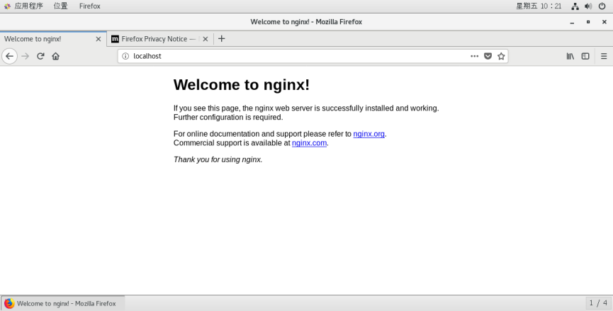Viewport: 613px width, 311px height.
Task: Save page to Pocket
Action: 488,56
